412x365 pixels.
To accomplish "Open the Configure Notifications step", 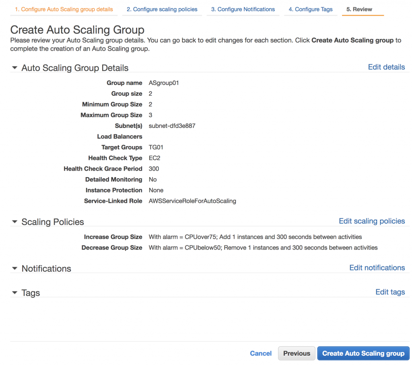I will [243, 9].
